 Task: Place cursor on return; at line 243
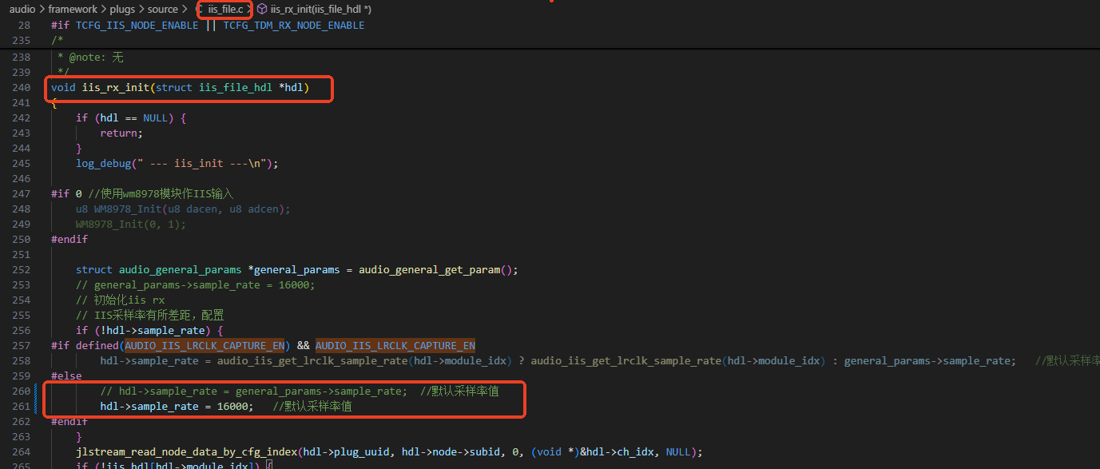[121, 133]
